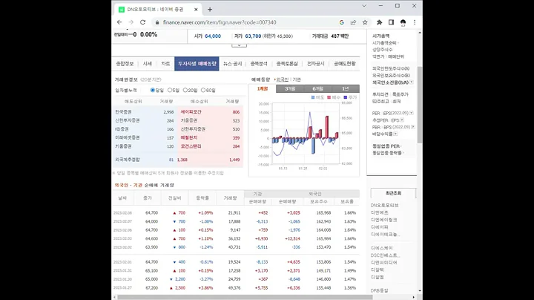Click the purple 주가 legend swatch

coord(346,97)
